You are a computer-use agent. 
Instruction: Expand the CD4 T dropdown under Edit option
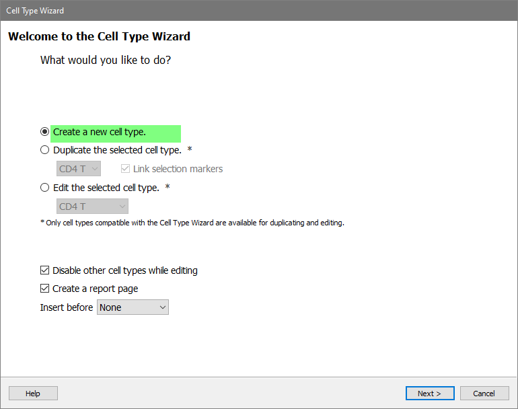pos(92,207)
